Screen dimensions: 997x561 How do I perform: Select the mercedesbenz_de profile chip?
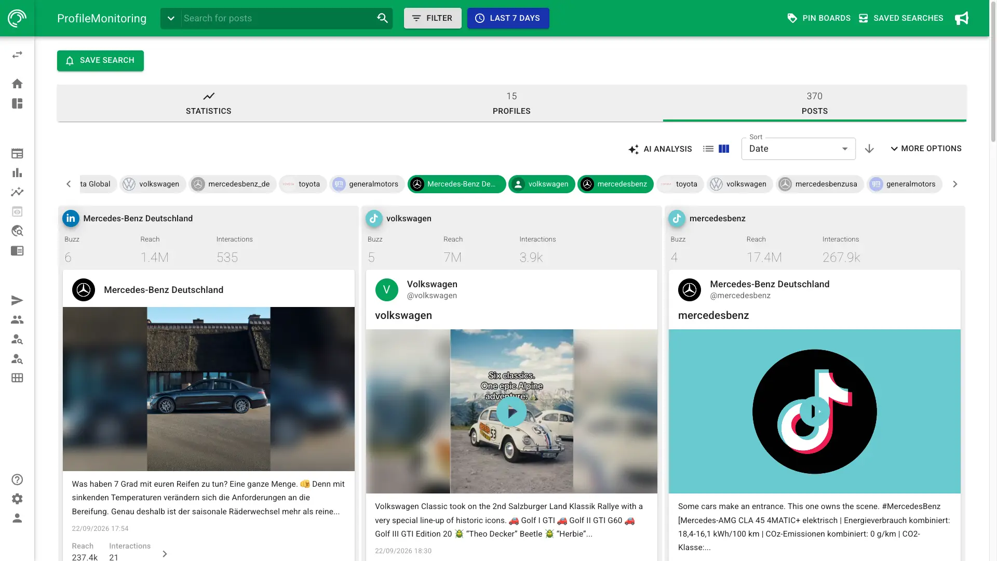[232, 184]
